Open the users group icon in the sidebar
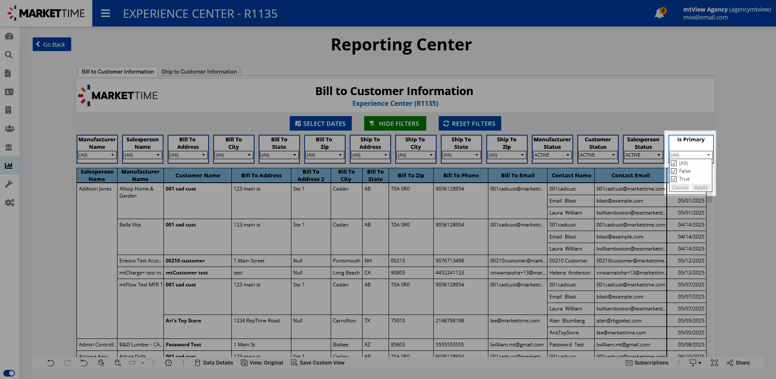Screen dimensions: 776x379 (10, 129)
